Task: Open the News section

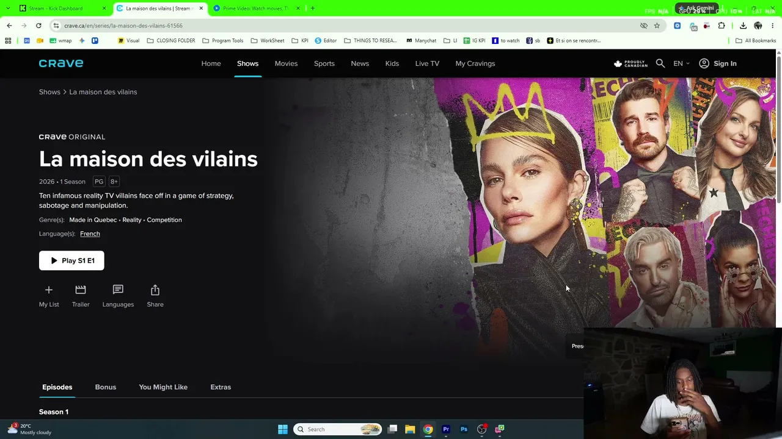Action: [360, 63]
